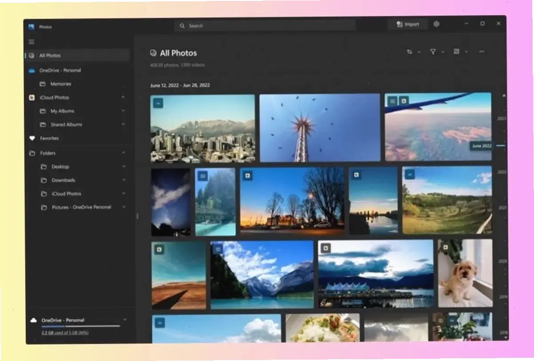Open the sort dropdown chevron
534x361 pixels.
click(419, 52)
